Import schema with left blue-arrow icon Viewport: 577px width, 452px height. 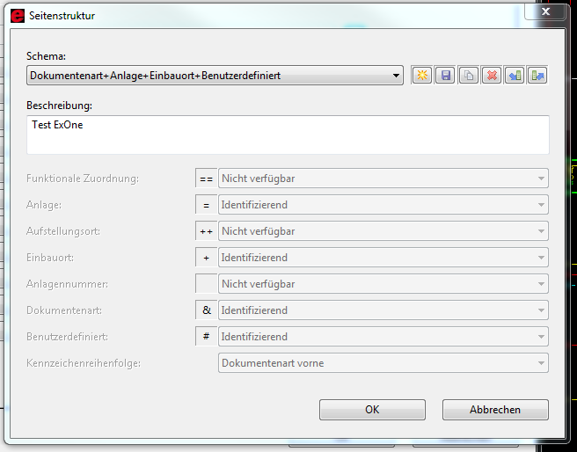(x=515, y=76)
